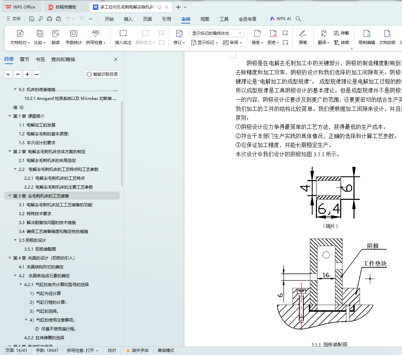Click the print icon
The height and width of the screenshot is (355, 402).
pos(50,19)
